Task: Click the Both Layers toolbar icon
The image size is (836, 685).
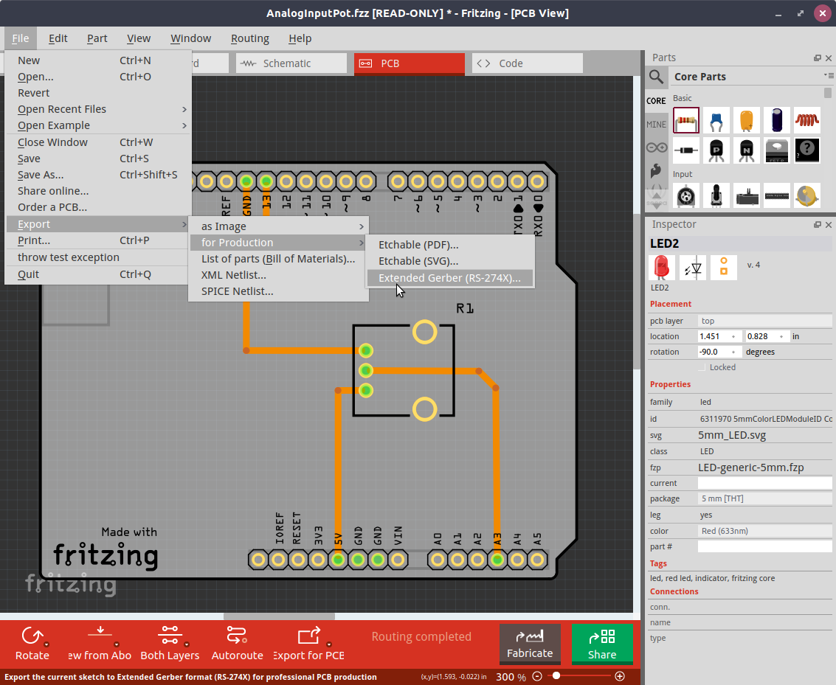Action: 170,635
